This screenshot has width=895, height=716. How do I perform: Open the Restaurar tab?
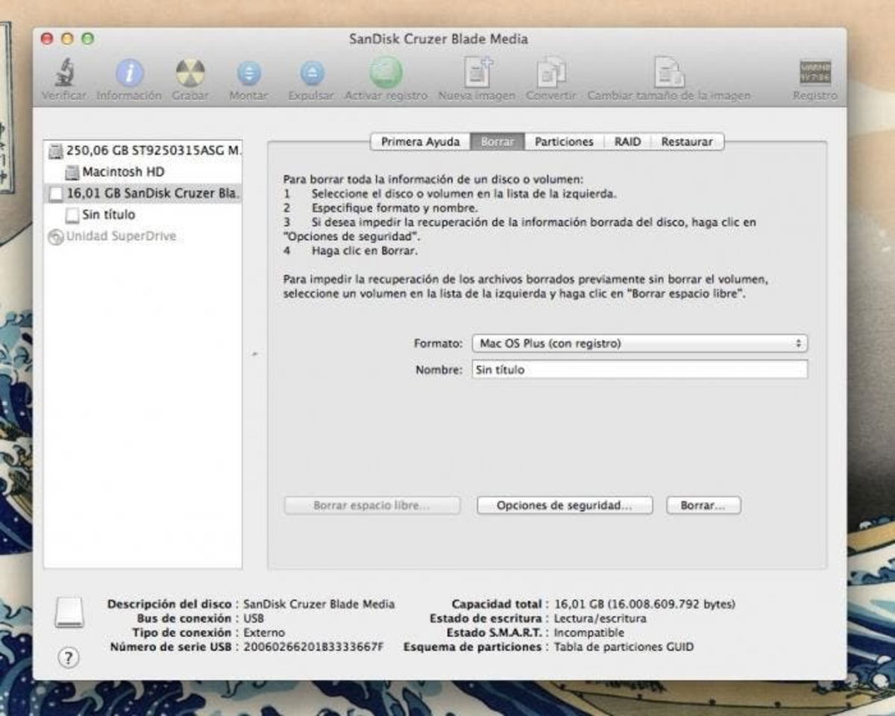[x=687, y=142]
